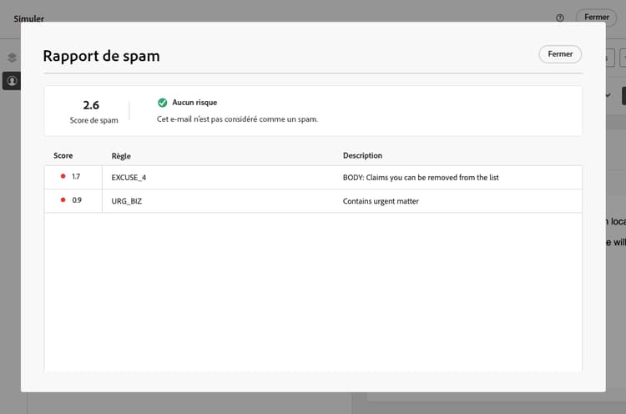This screenshot has width=626, height=414.
Task: Select the URG_BIZ rule row
Action: [x=313, y=201]
